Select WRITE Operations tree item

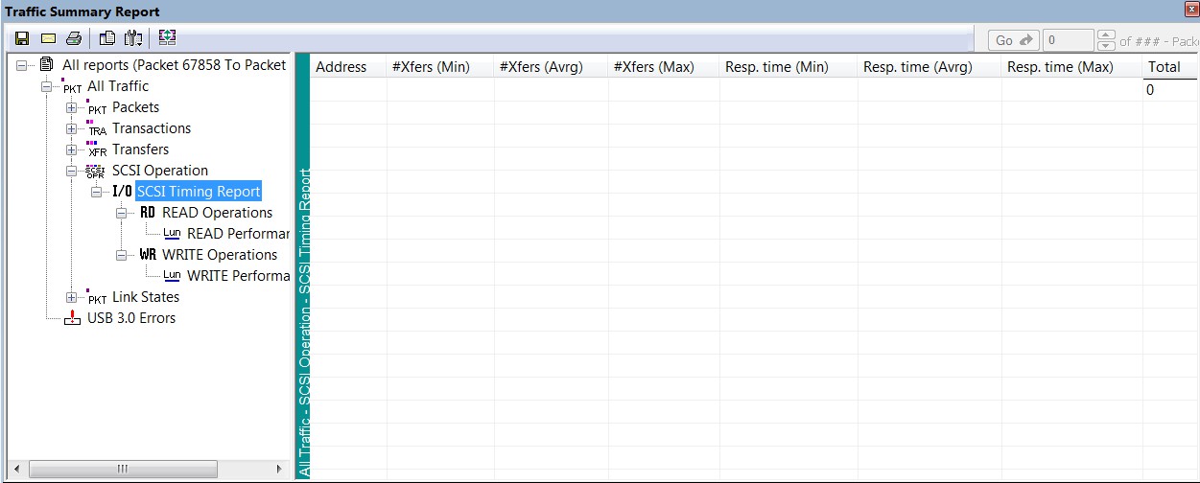(220, 255)
